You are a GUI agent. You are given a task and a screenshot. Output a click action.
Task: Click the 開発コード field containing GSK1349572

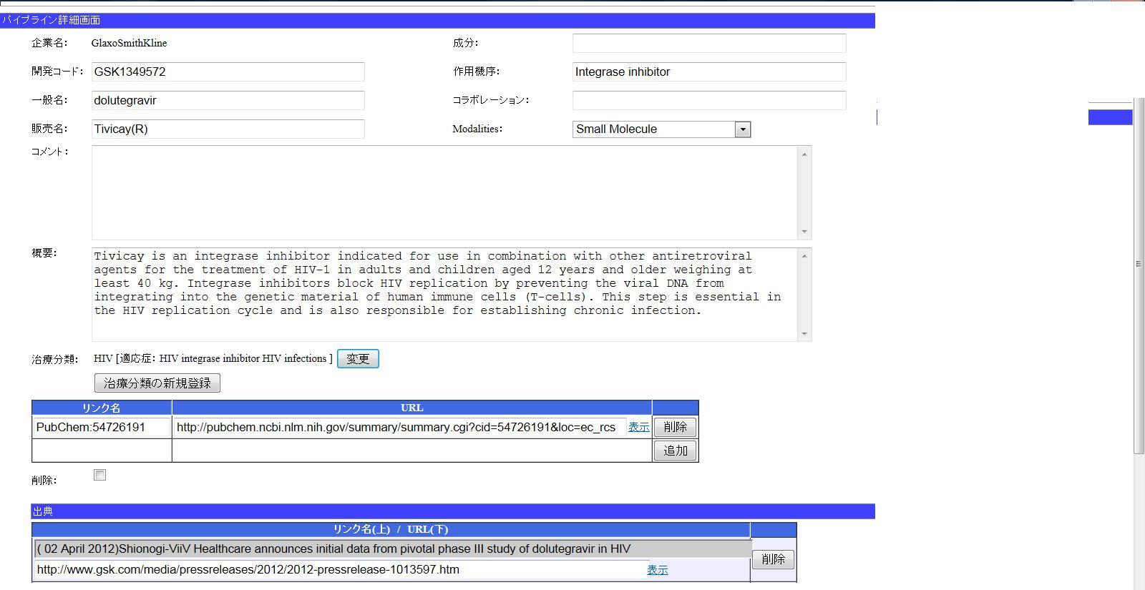pos(228,72)
